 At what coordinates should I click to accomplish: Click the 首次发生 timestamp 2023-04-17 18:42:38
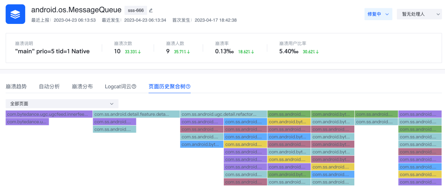(215, 20)
